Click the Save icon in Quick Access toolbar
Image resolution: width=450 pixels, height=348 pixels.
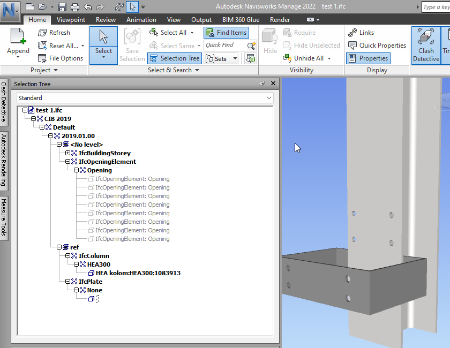(61, 6)
